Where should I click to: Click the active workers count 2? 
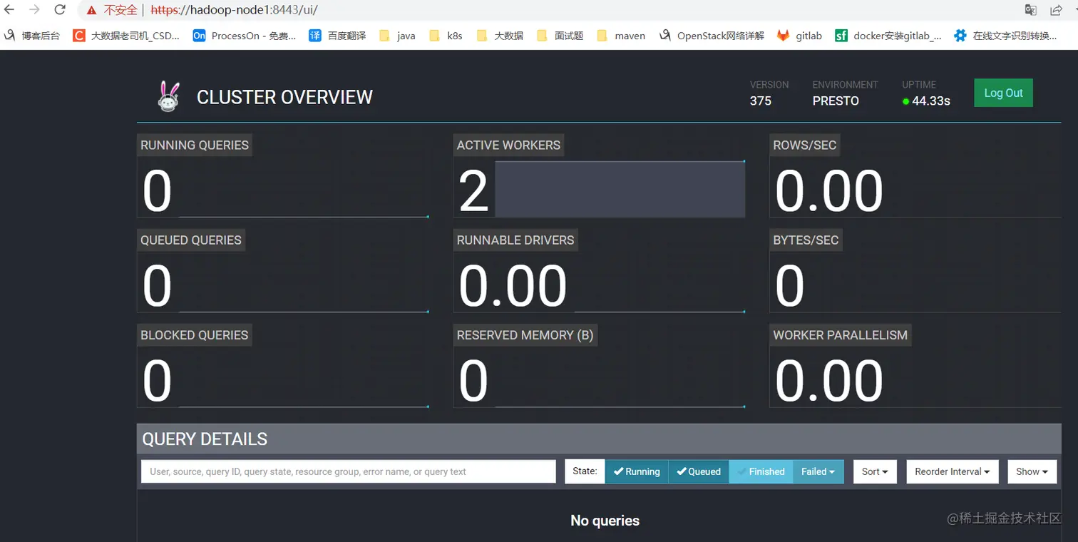point(473,191)
